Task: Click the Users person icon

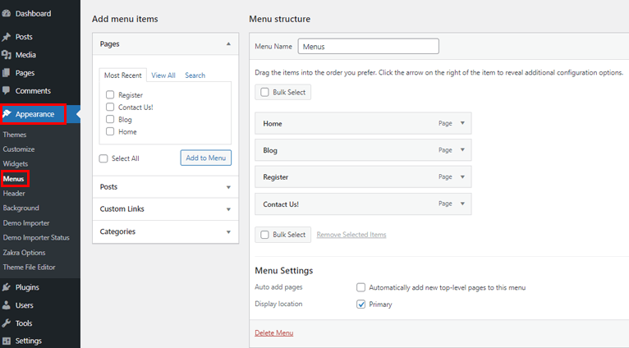Action: (7, 305)
